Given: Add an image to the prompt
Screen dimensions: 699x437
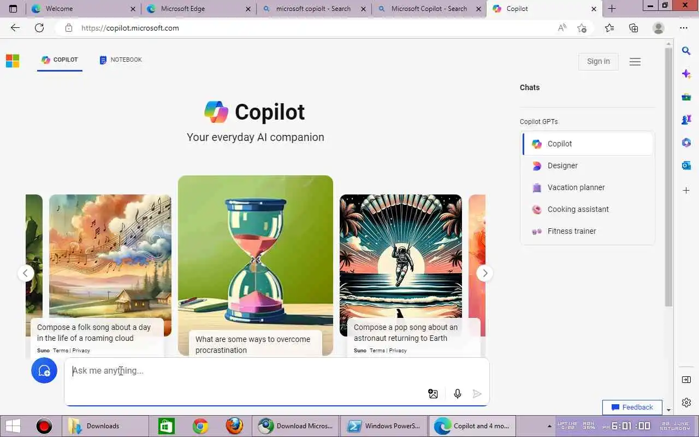Looking at the screenshot, I should (x=433, y=393).
